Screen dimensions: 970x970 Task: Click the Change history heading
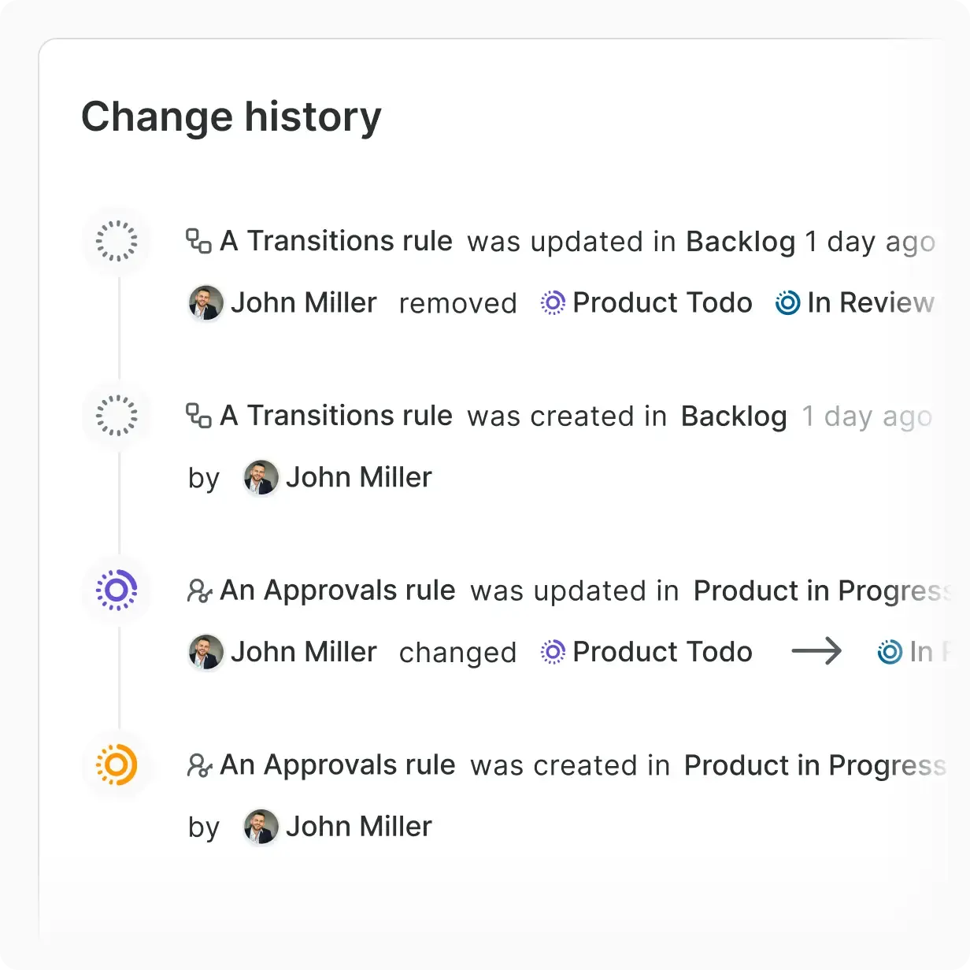(x=231, y=116)
